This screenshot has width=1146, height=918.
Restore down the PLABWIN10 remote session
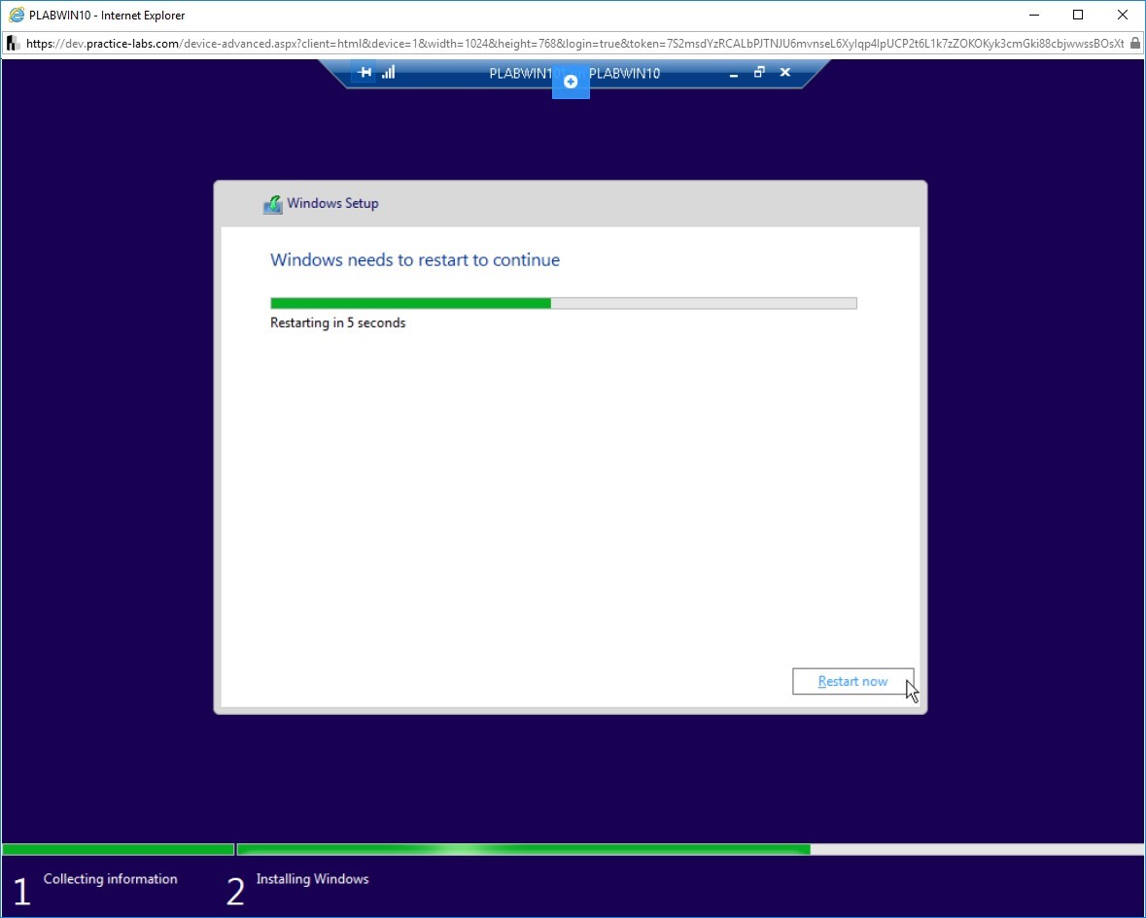pyautogui.click(x=759, y=72)
